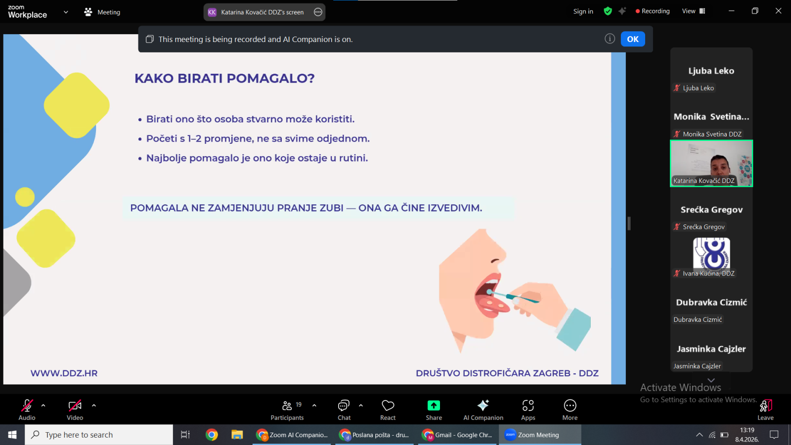Open the More options menu

tap(570, 410)
